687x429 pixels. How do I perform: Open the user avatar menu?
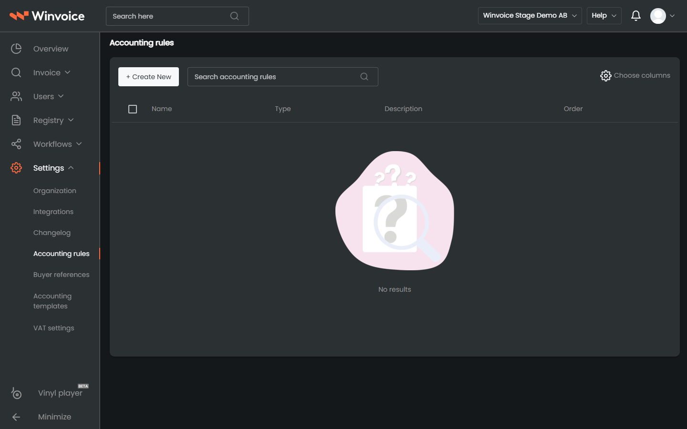point(658,16)
